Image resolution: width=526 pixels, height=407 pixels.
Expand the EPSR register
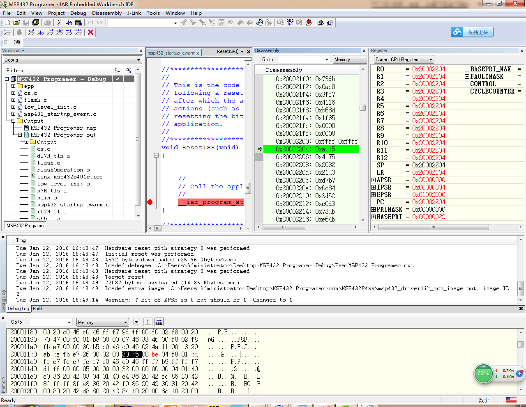coord(373,195)
